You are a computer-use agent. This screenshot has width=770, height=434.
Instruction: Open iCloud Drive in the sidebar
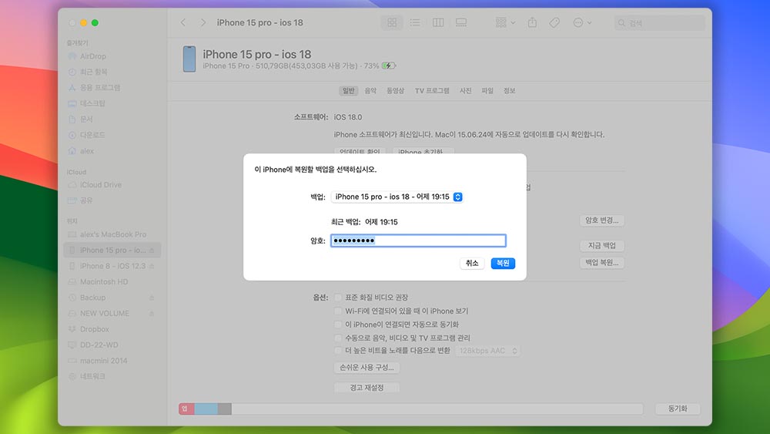click(101, 185)
